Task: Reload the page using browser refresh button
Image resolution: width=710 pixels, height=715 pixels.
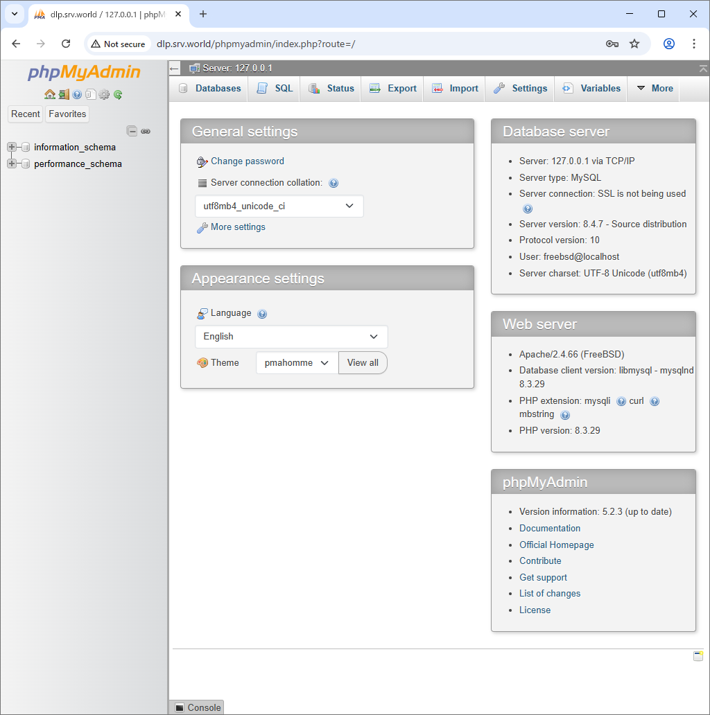Action: pyautogui.click(x=66, y=44)
